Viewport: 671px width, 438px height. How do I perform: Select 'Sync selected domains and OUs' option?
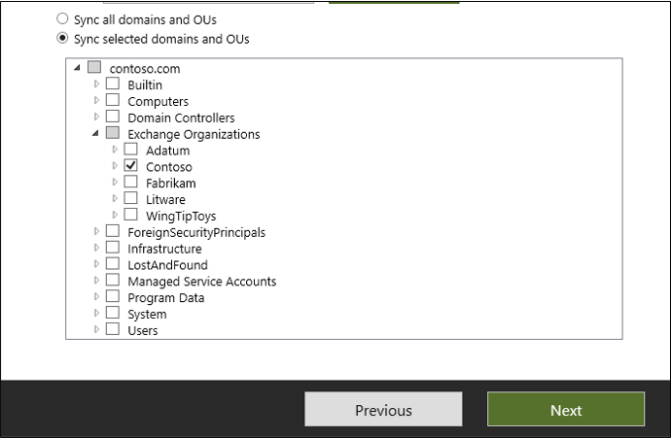pos(63,39)
